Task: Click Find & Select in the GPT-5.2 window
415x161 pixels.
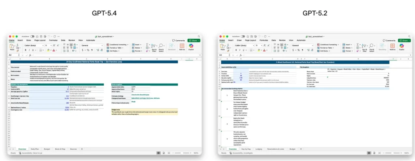Action: point(372,48)
